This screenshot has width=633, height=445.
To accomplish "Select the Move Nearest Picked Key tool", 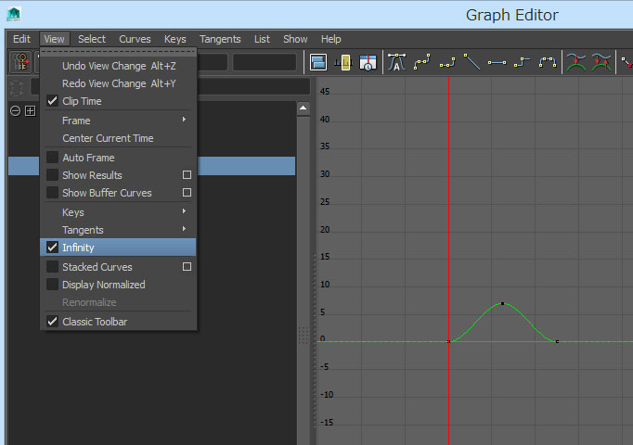I will [20, 62].
